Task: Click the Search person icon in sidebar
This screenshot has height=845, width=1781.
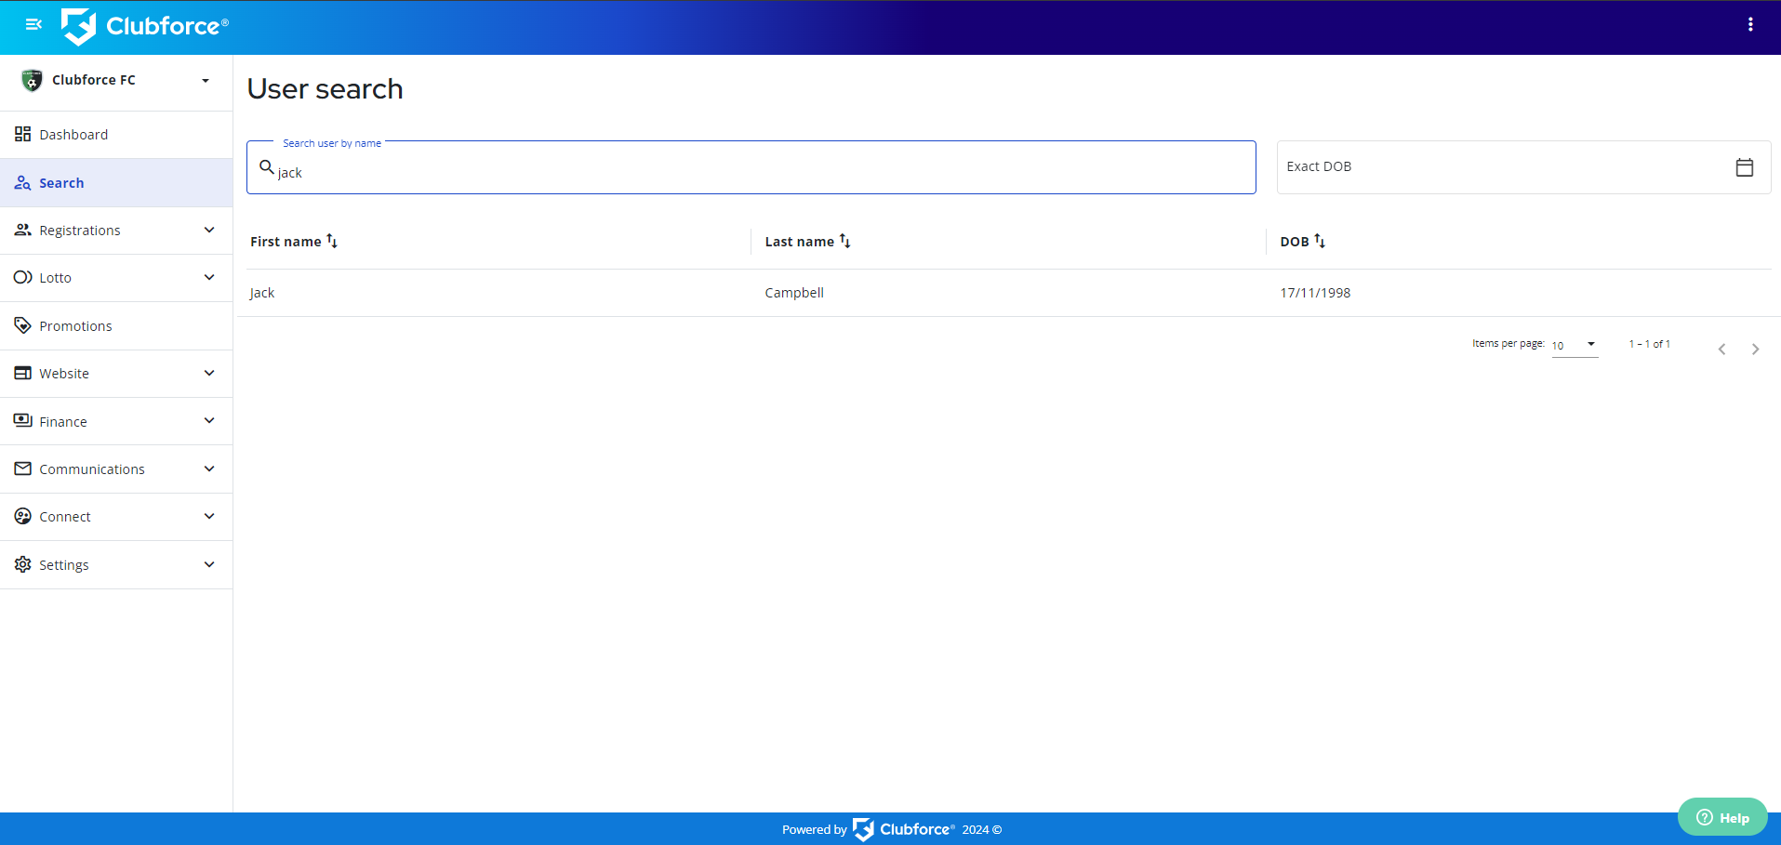Action: tap(23, 183)
